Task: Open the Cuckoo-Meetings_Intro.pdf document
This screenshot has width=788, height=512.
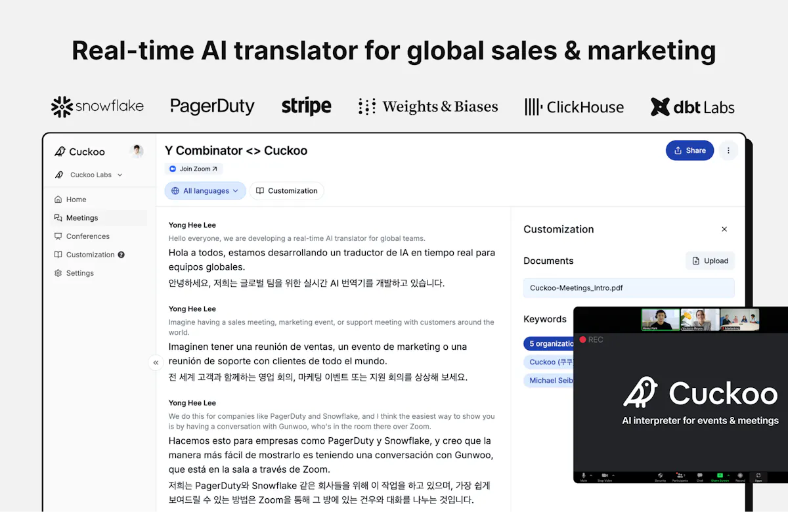Action: point(629,288)
